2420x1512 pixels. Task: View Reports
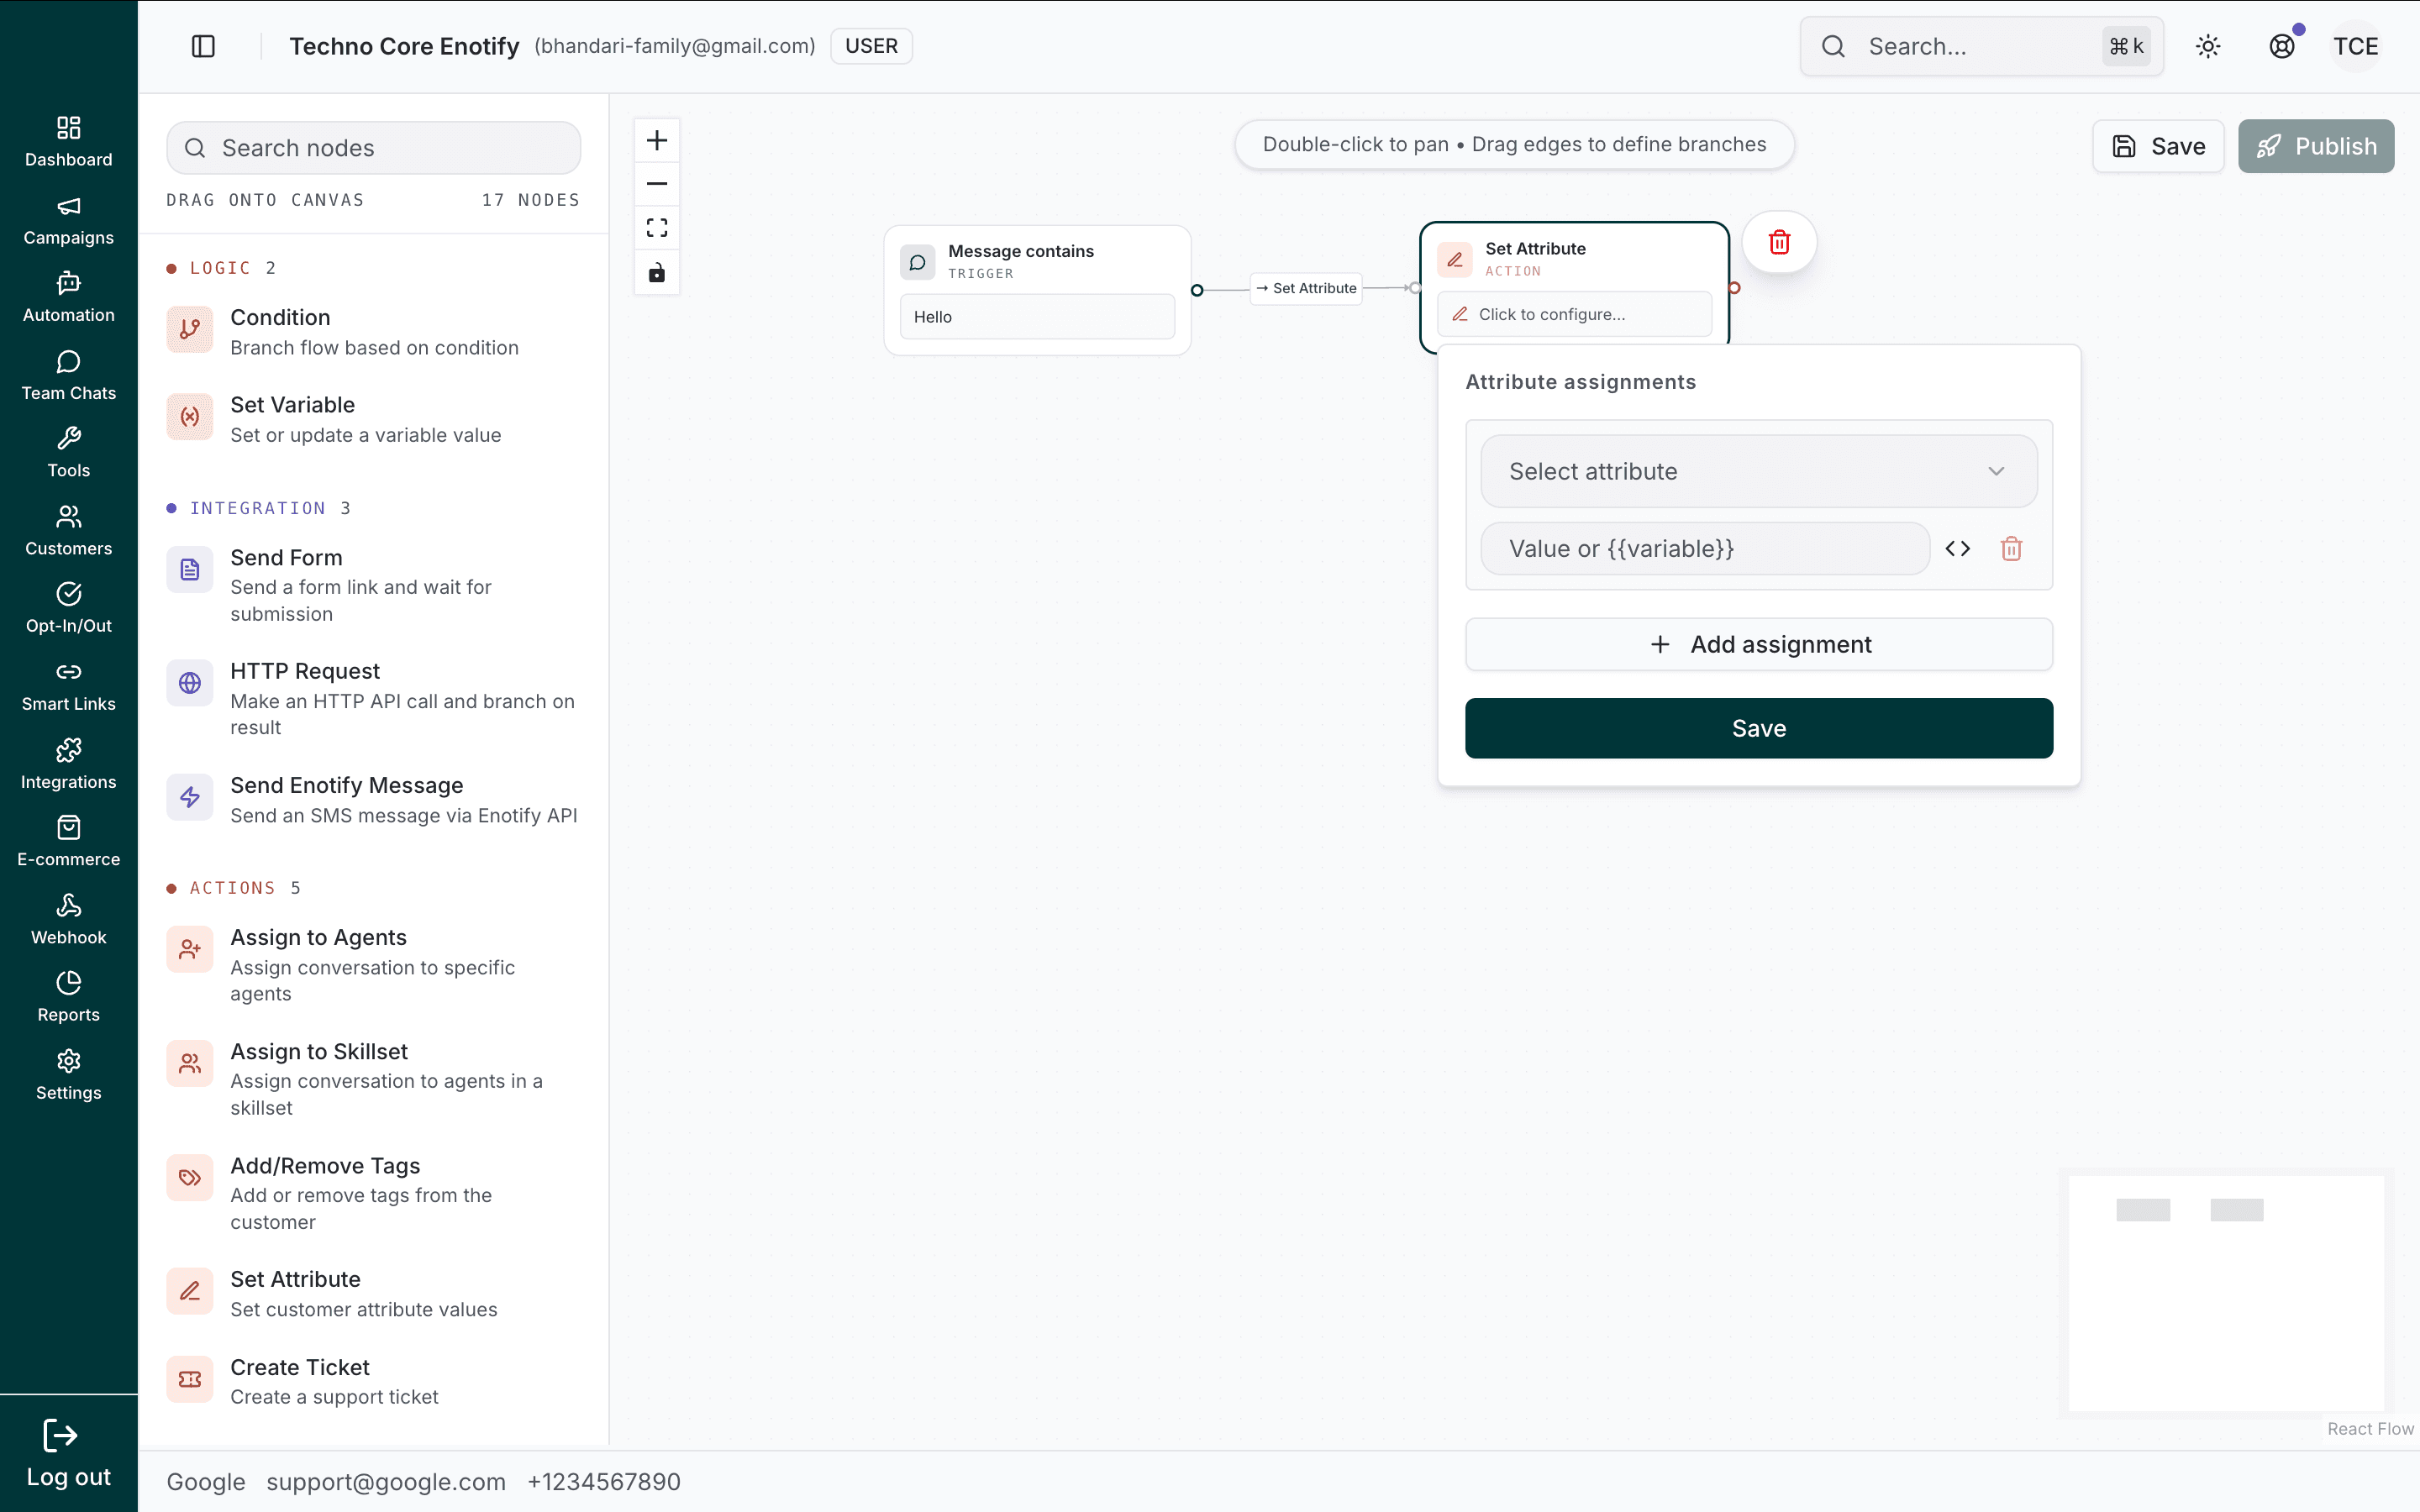point(68,997)
